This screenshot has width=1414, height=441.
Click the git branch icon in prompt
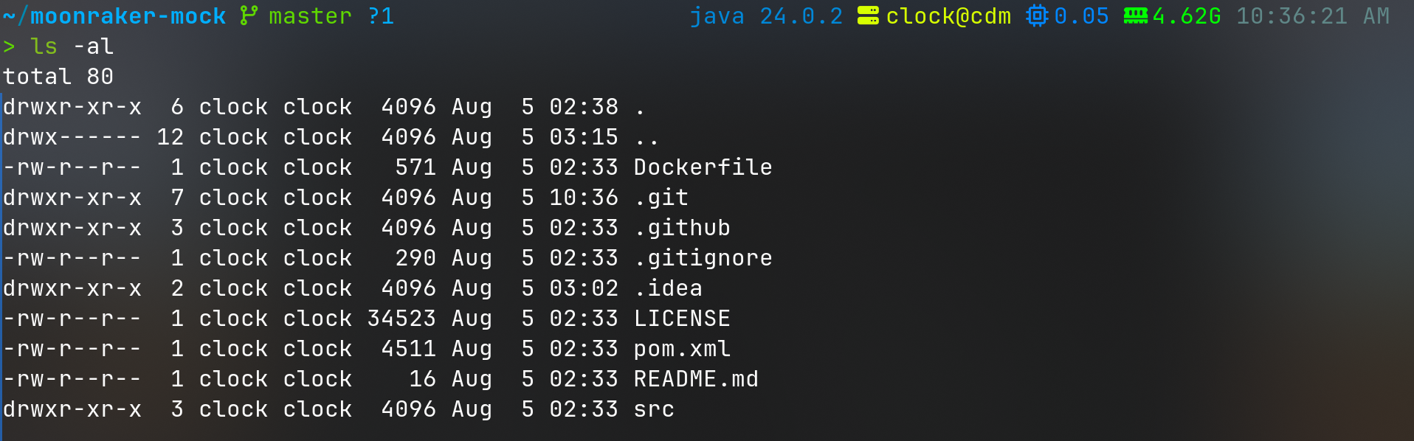point(249,15)
